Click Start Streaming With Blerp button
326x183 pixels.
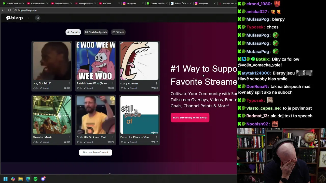190,118
